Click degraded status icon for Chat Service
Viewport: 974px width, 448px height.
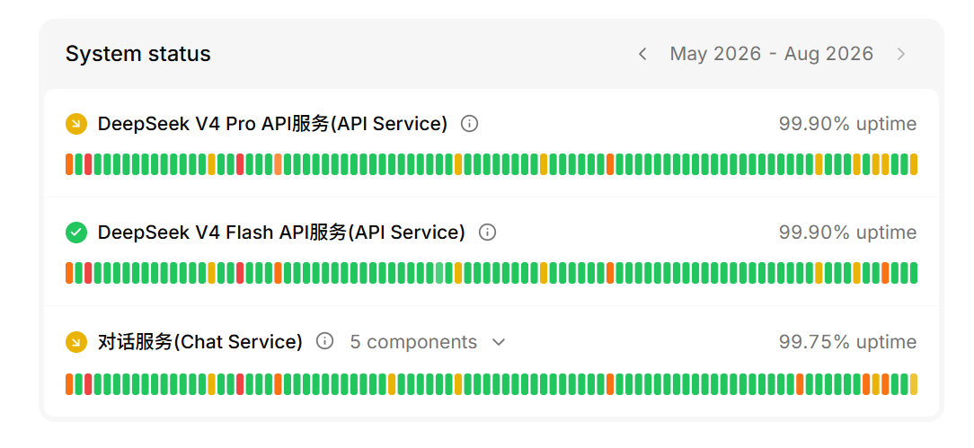76,341
